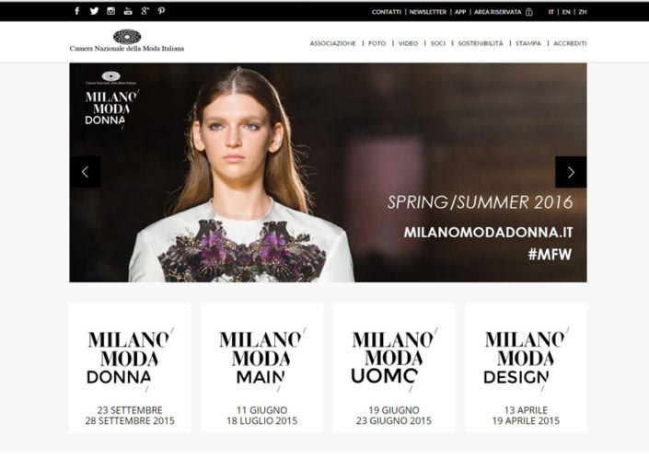Open the Newsletter link

click(427, 12)
